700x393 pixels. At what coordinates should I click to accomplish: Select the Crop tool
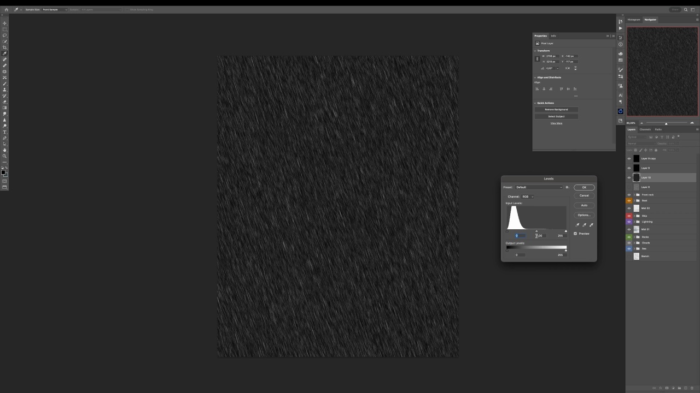5,47
